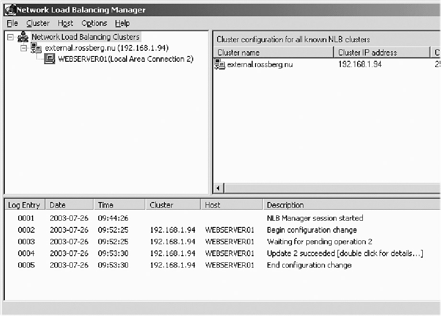Screen dimensions: 441x316
Task: Click the cluster icon in the list row
Action: [220, 64]
